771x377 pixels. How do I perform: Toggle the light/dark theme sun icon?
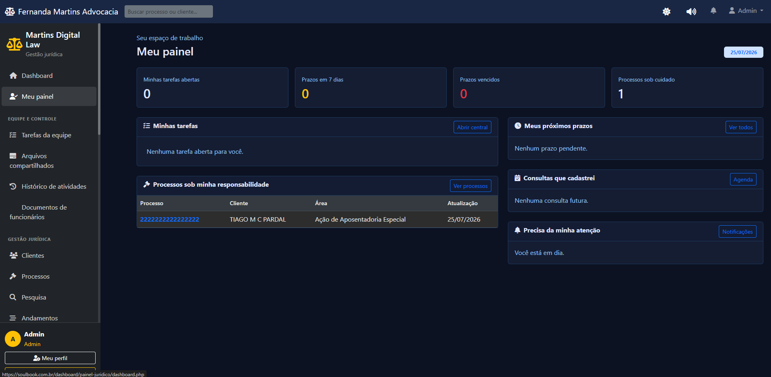click(x=667, y=12)
